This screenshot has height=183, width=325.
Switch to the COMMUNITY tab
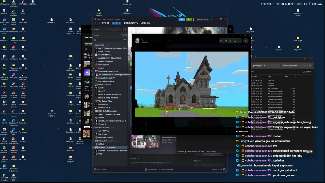[131, 23]
